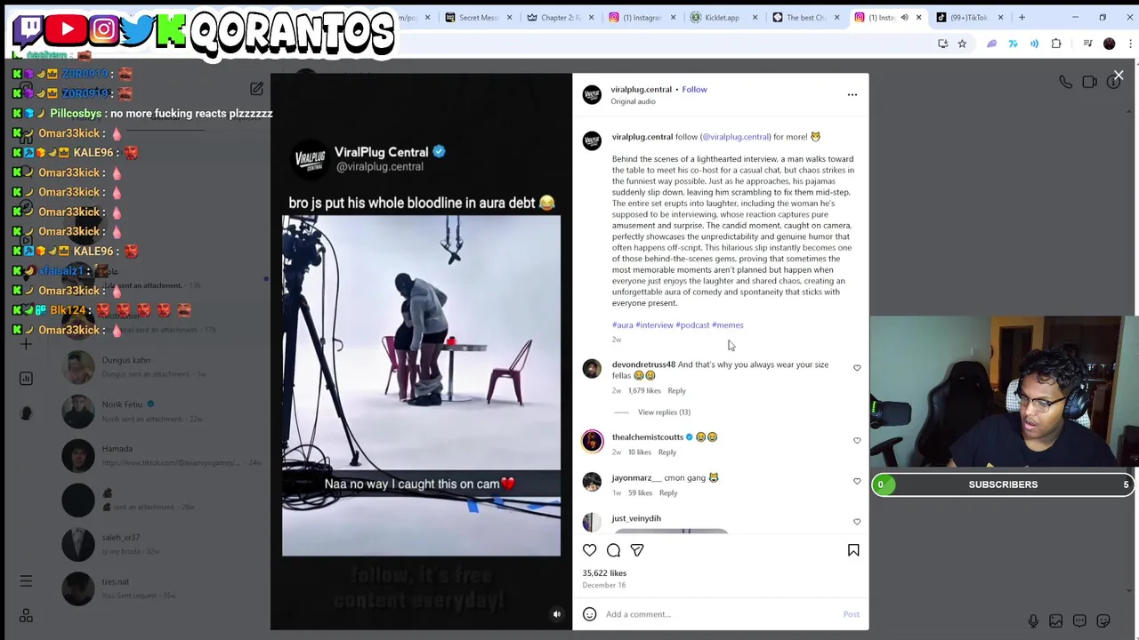Switch to the Chapter 2 tab
The image size is (1139, 640).
pos(561,17)
